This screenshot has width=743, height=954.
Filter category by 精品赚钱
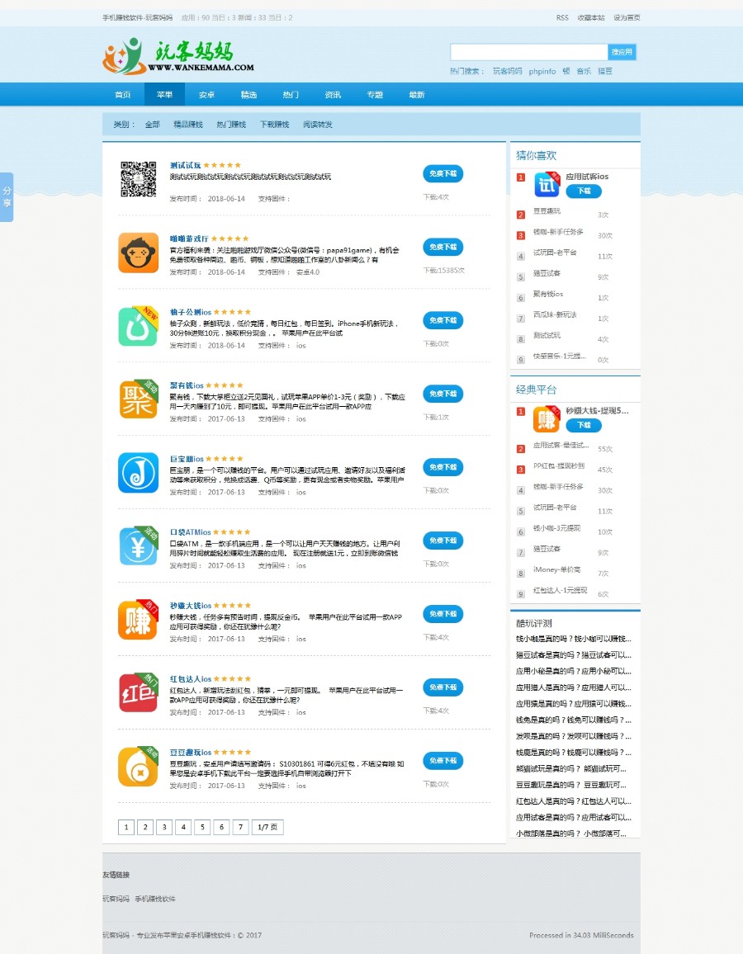pos(188,124)
